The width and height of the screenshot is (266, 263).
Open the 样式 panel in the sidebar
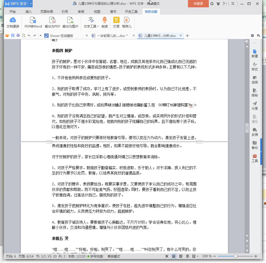point(255,66)
